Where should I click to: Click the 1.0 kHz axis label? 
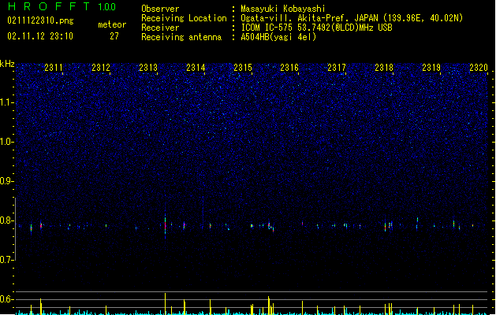[x=6, y=142]
